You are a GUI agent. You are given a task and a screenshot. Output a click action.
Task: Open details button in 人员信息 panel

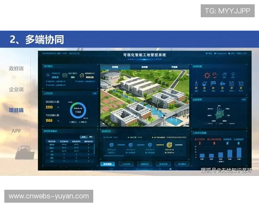click(x=95, y=94)
